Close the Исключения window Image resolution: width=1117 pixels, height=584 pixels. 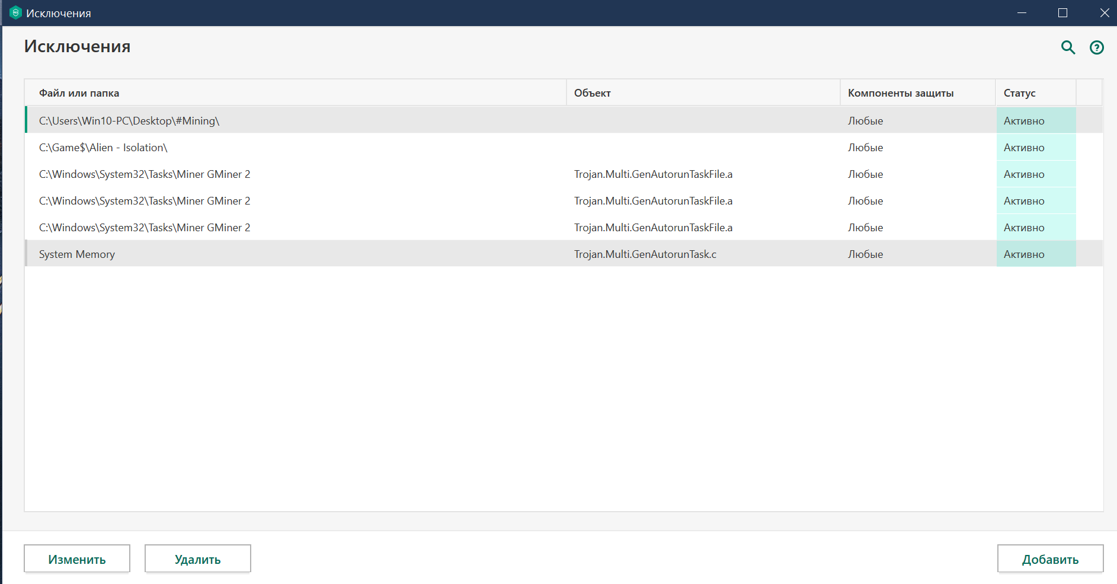pyautogui.click(x=1104, y=12)
